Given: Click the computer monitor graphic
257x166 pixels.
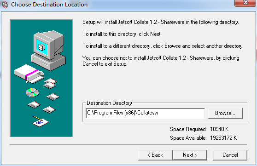Looking at the screenshot, I should point(49,50).
